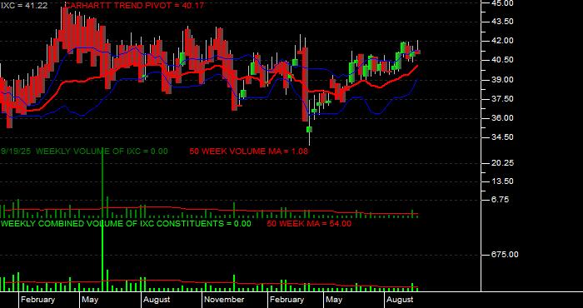Click the 43.50 price axis value
583x308 pixels.
[x=502, y=22]
